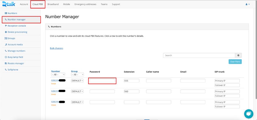257x120 pixels.
Task: Click the Bulk changes link
Action: (x=57, y=48)
